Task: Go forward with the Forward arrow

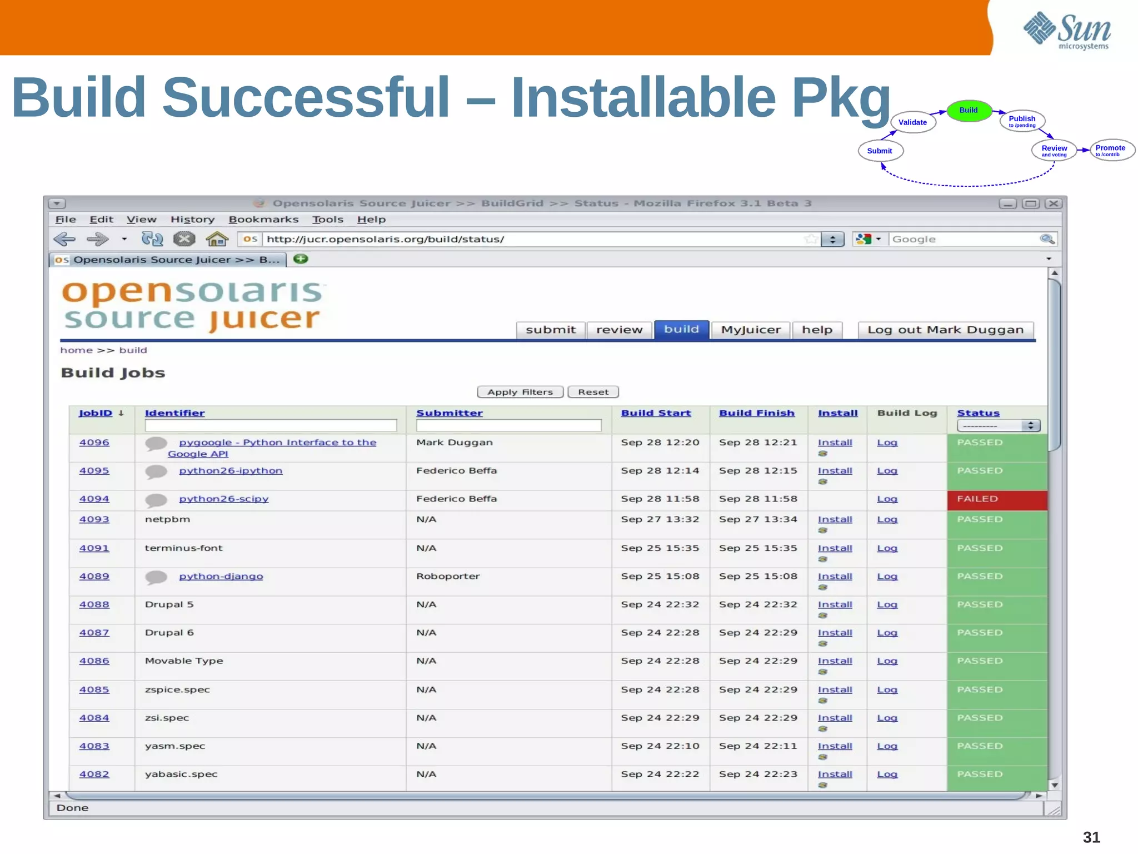Action: coord(98,239)
